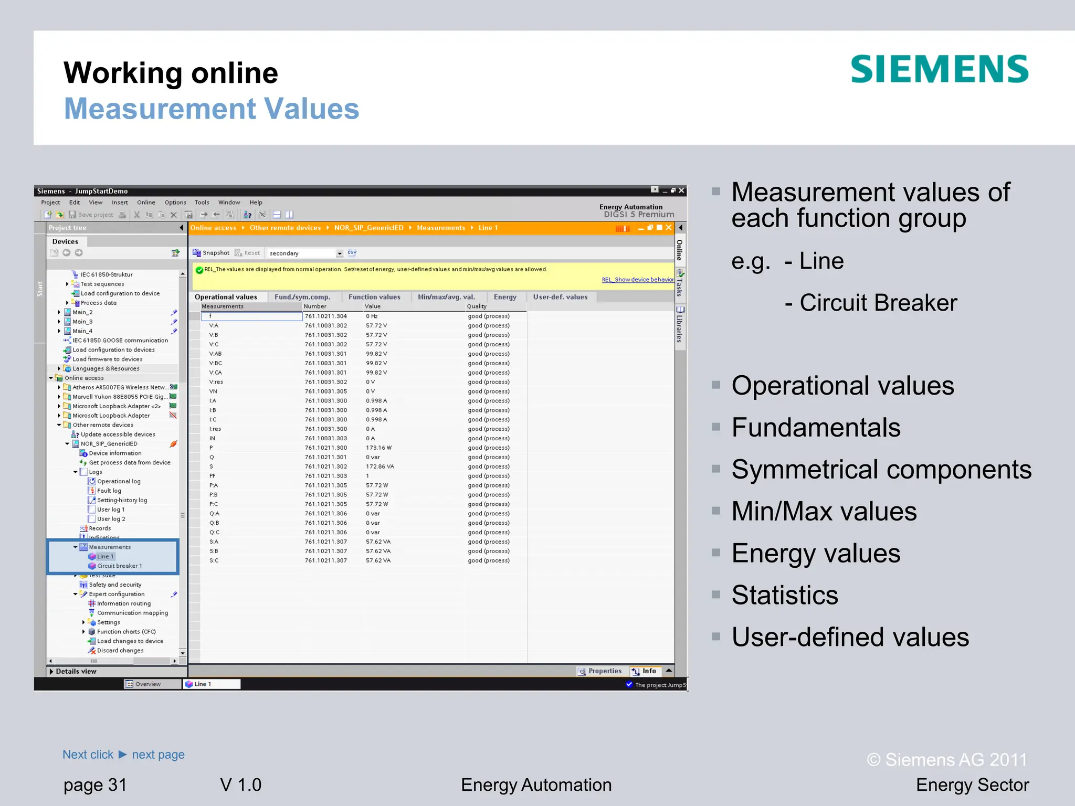This screenshot has height=806, width=1075.
Task: Click the open project toolbar icon
Action: click(x=60, y=215)
